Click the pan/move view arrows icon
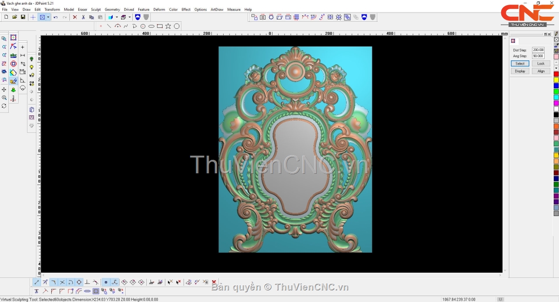 [x=4, y=89]
